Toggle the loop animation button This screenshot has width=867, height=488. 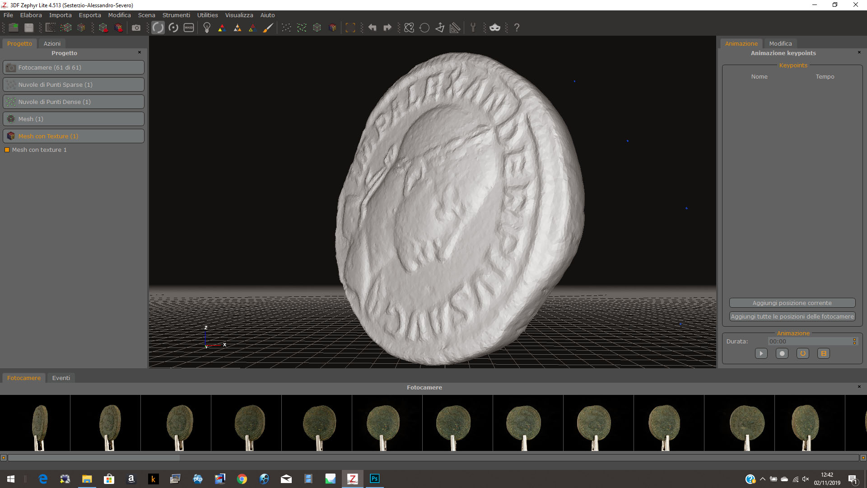pos(802,353)
